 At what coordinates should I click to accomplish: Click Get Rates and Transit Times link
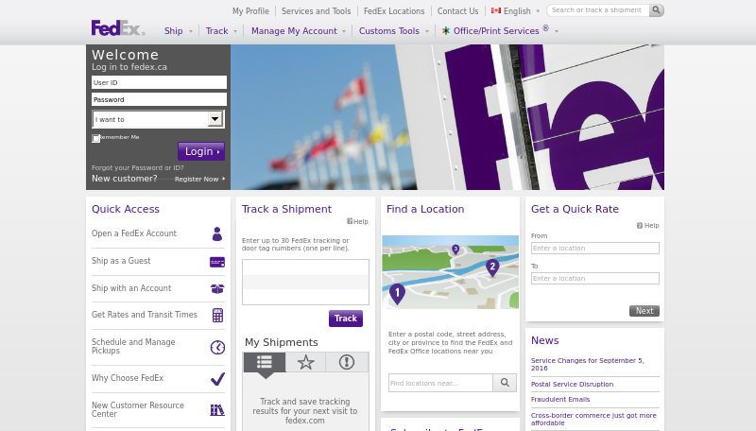(x=145, y=315)
